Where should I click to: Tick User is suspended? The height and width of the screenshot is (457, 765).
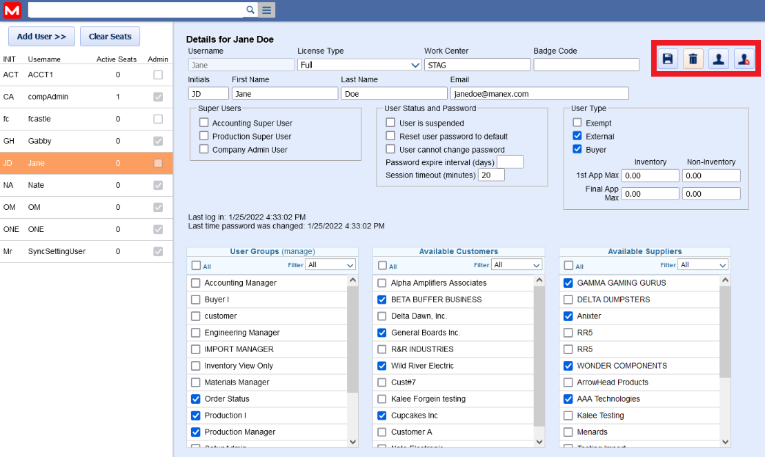pyautogui.click(x=390, y=123)
